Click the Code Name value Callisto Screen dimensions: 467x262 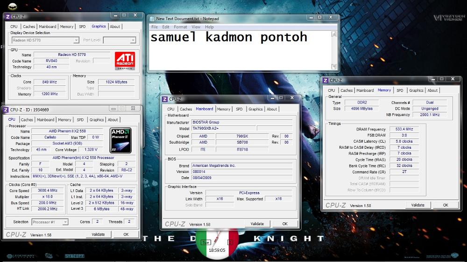point(50,137)
